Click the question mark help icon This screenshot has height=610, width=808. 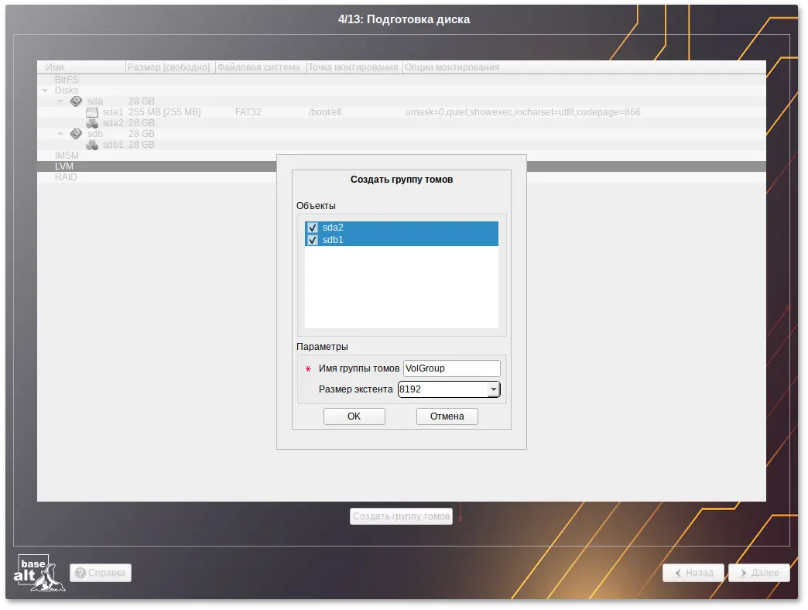[80, 574]
